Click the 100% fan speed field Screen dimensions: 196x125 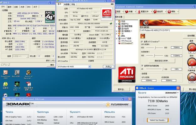176,69
